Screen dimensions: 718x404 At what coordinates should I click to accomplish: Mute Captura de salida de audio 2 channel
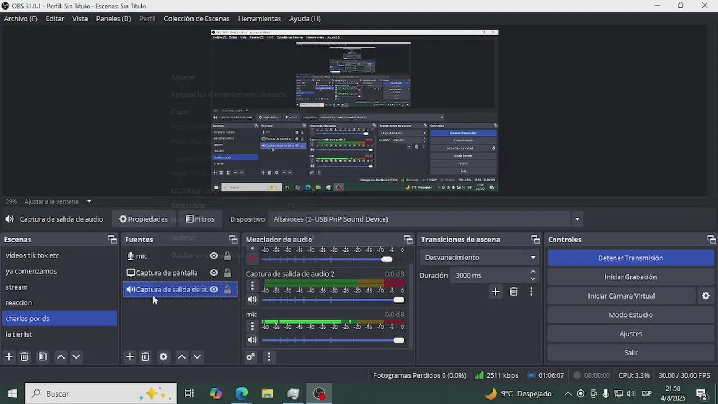(x=252, y=300)
